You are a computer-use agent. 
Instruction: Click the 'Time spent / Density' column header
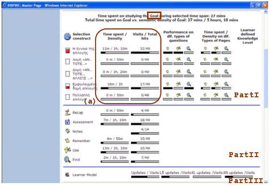coord(115,36)
